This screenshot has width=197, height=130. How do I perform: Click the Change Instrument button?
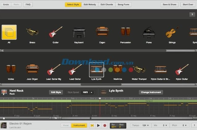point(151,92)
